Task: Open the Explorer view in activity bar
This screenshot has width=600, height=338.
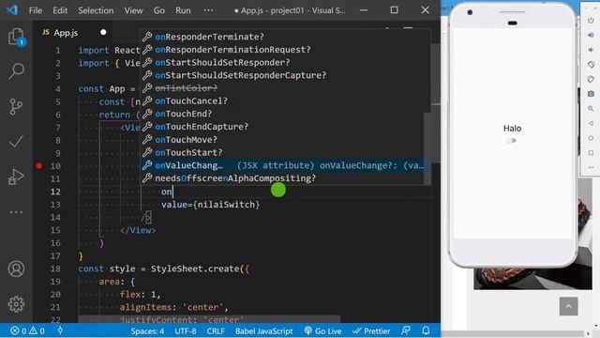Action: click(x=17, y=38)
